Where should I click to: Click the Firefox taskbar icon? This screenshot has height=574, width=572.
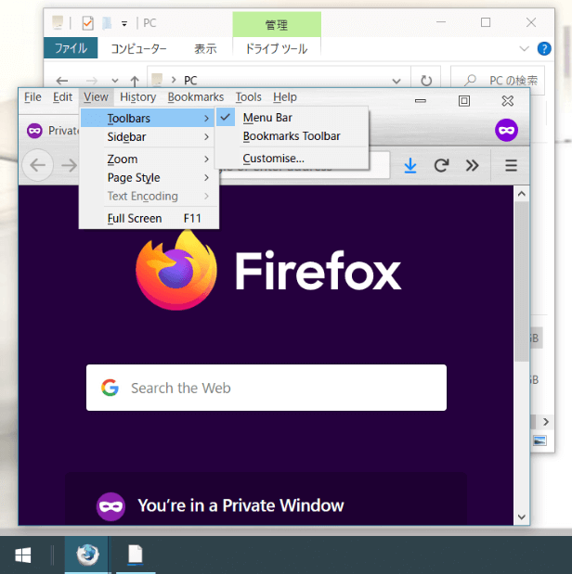pyautogui.click(x=87, y=555)
